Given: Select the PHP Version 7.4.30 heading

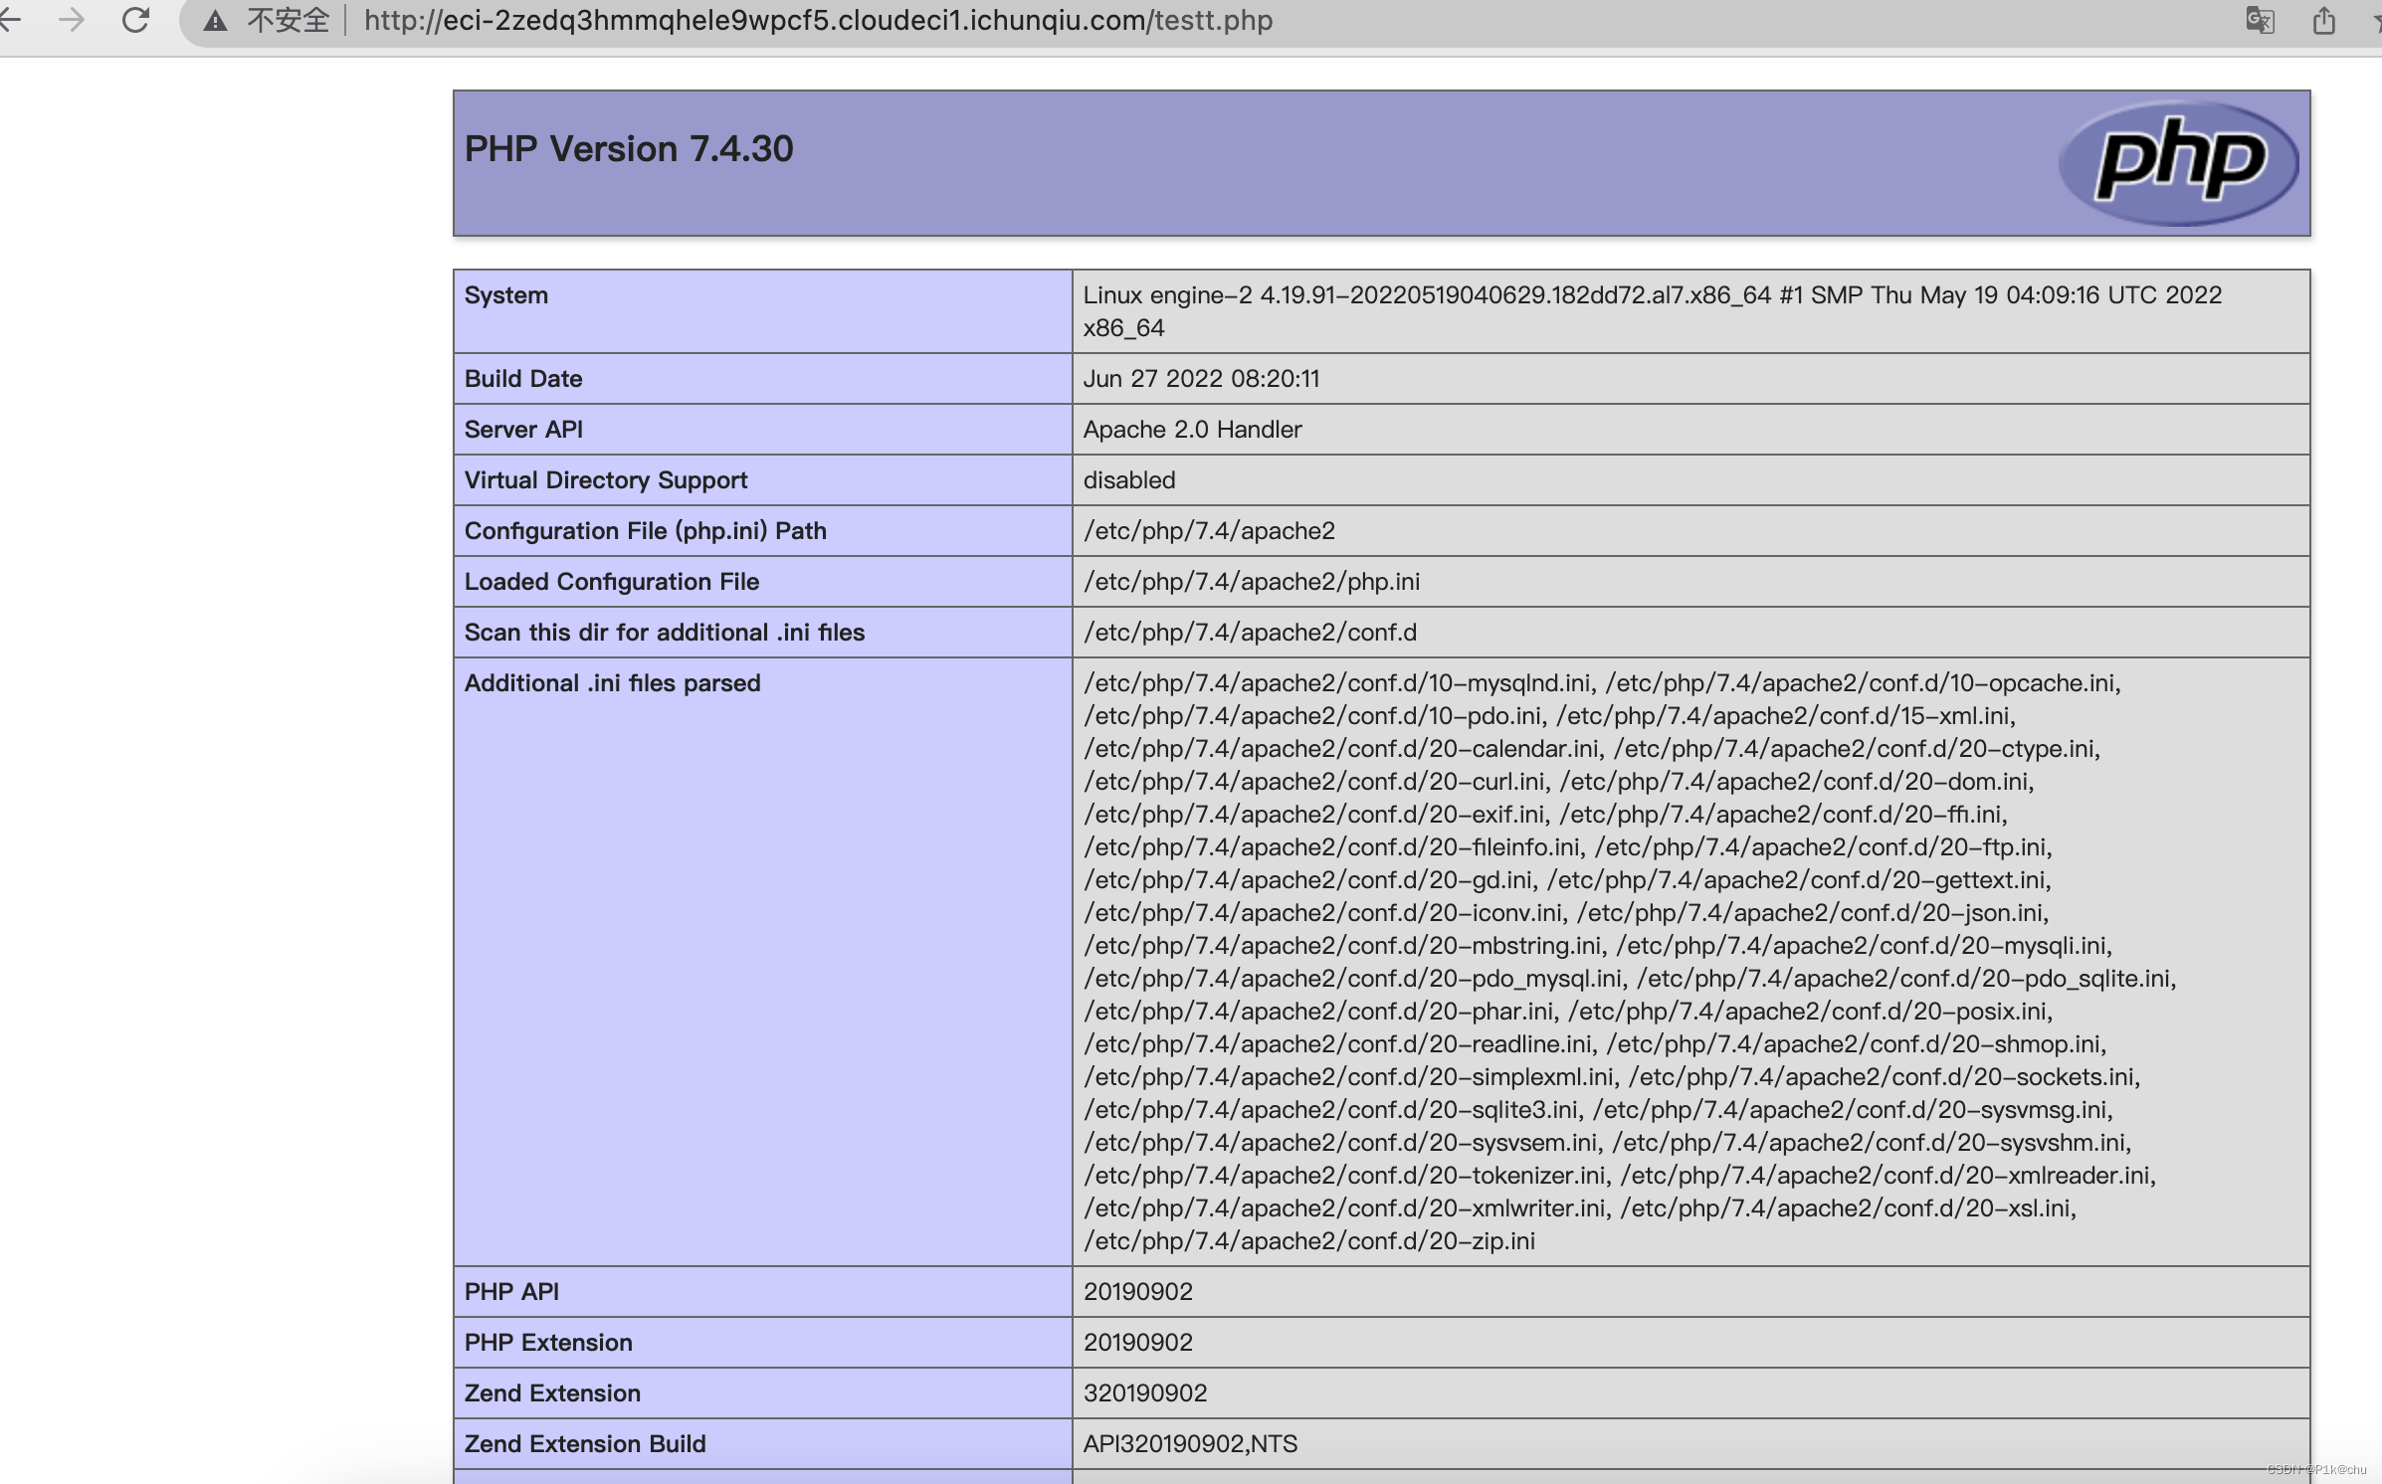Looking at the screenshot, I should tap(629, 149).
